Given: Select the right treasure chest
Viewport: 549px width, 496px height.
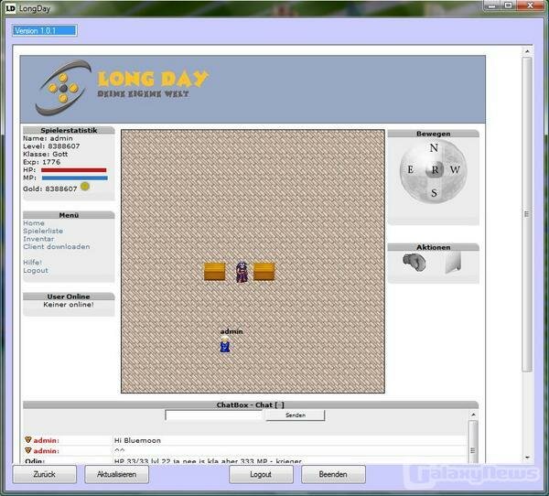Looking at the screenshot, I should click(x=264, y=272).
